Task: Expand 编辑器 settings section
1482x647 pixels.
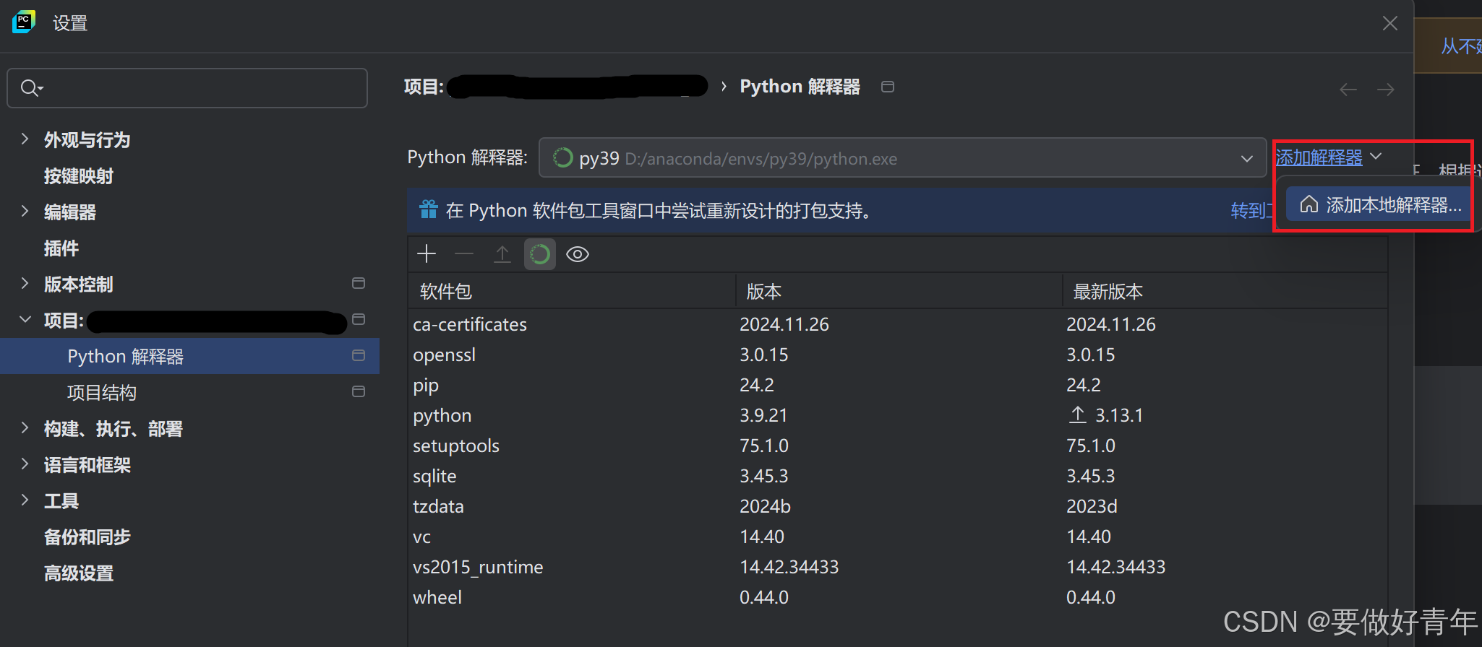Action: pyautogui.click(x=25, y=211)
